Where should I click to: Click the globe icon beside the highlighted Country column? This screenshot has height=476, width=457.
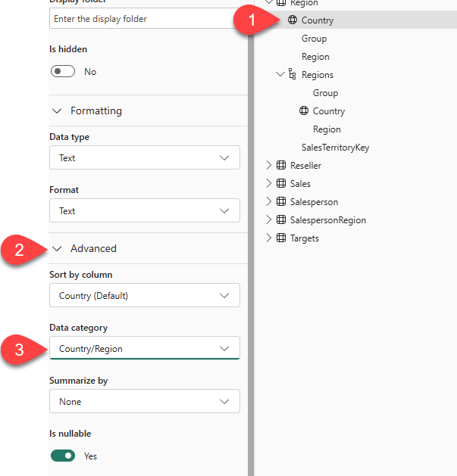coord(293,20)
